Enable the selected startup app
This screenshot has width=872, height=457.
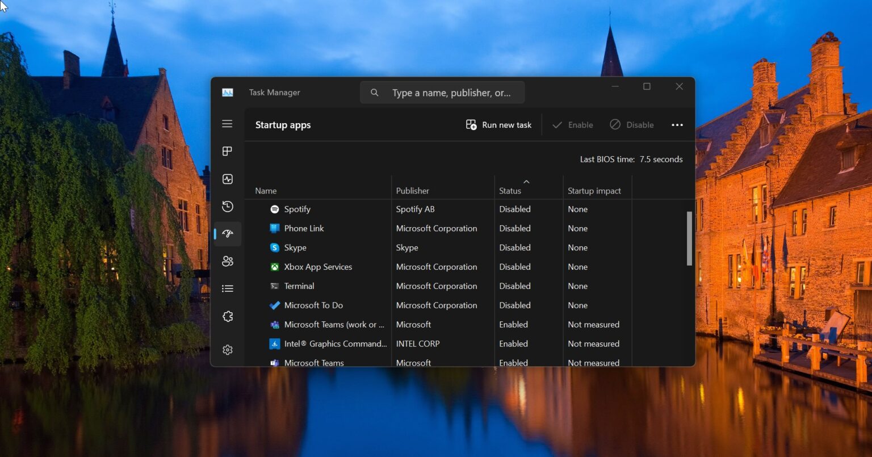click(573, 124)
